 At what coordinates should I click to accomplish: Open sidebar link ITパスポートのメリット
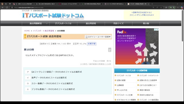point(149,75)
